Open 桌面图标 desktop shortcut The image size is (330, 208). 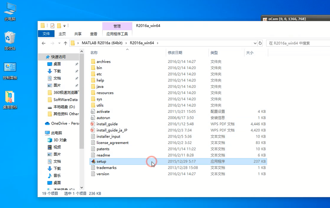click(10, 100)
